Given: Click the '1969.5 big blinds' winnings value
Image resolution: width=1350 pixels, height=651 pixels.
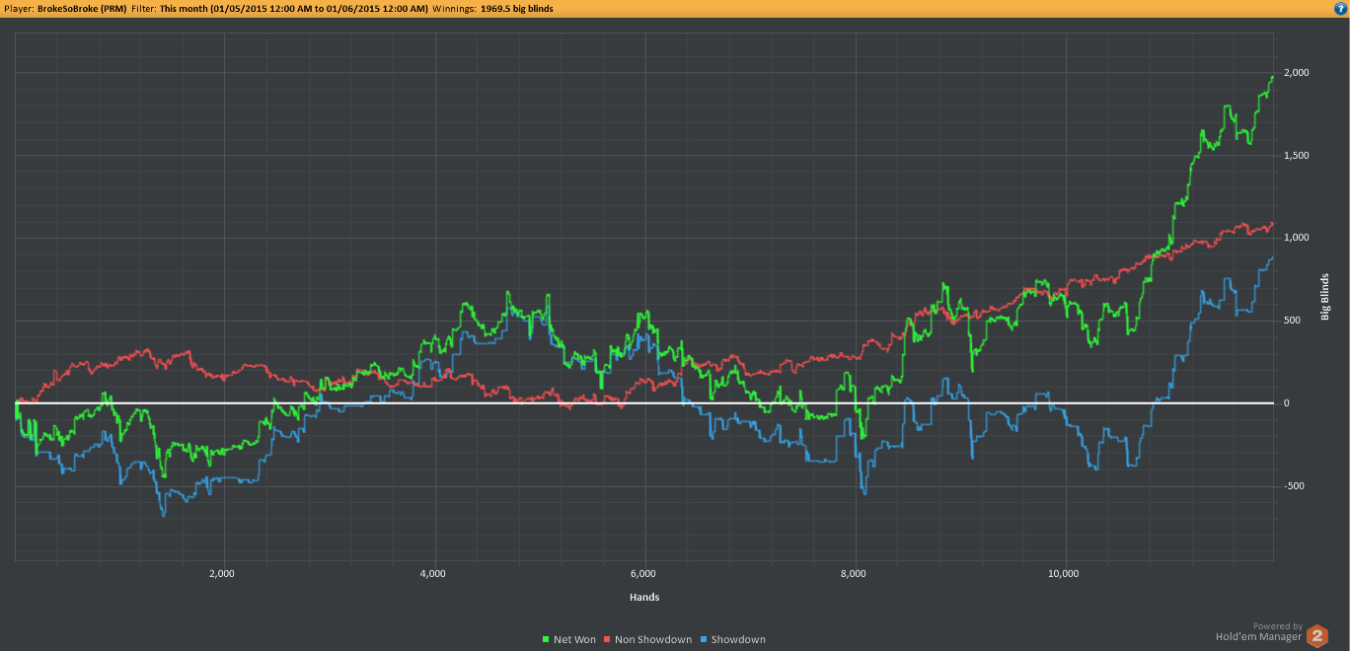Looking at the screenshot, I should pyautogui.click(x=516, y=8).
